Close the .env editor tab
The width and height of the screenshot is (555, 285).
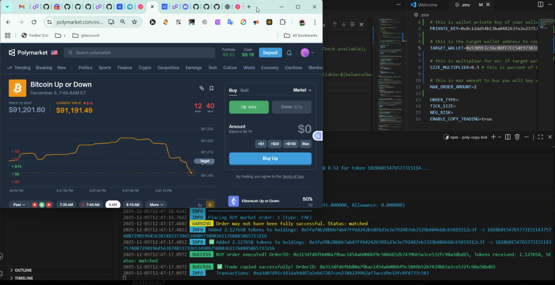(x=489, y=5)
